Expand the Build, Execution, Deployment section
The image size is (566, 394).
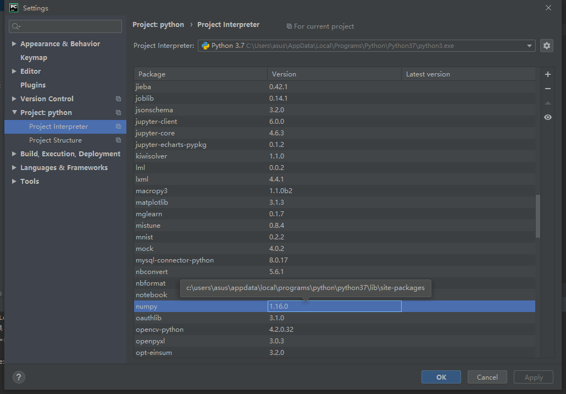tap(14, 154)
